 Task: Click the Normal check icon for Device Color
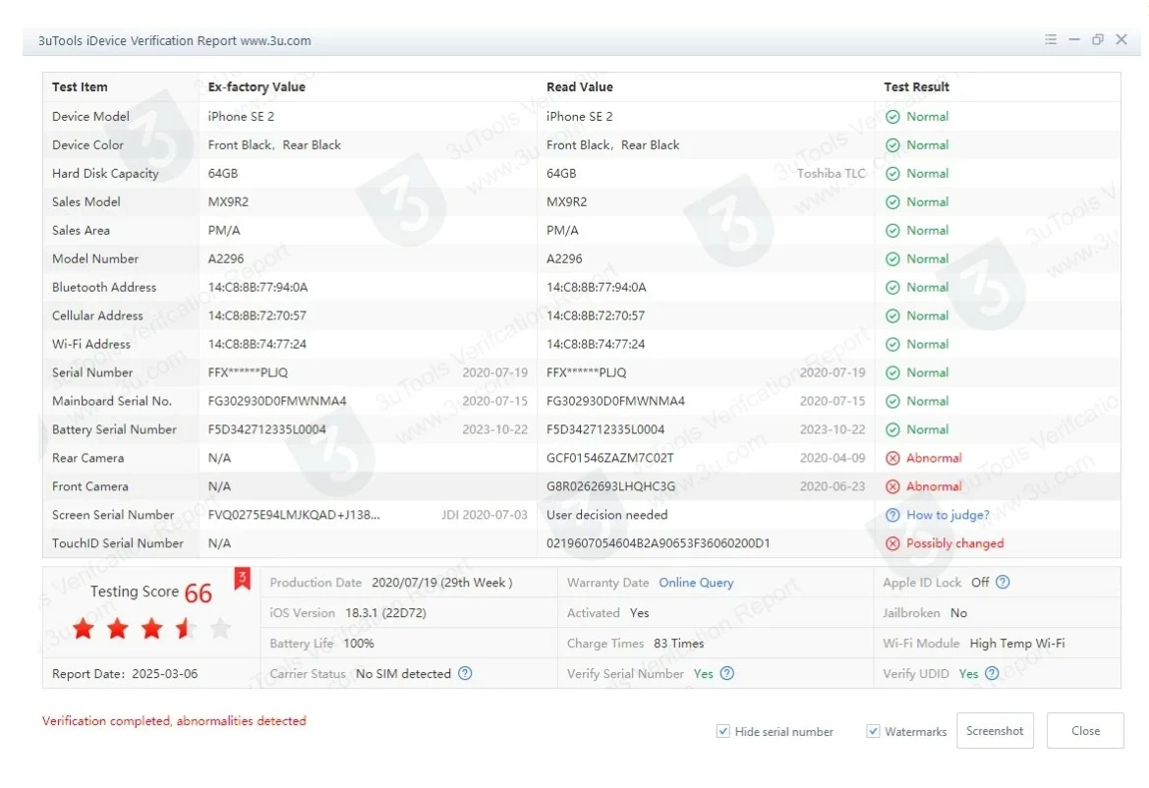pyautogui.click(x=892, y=145)
